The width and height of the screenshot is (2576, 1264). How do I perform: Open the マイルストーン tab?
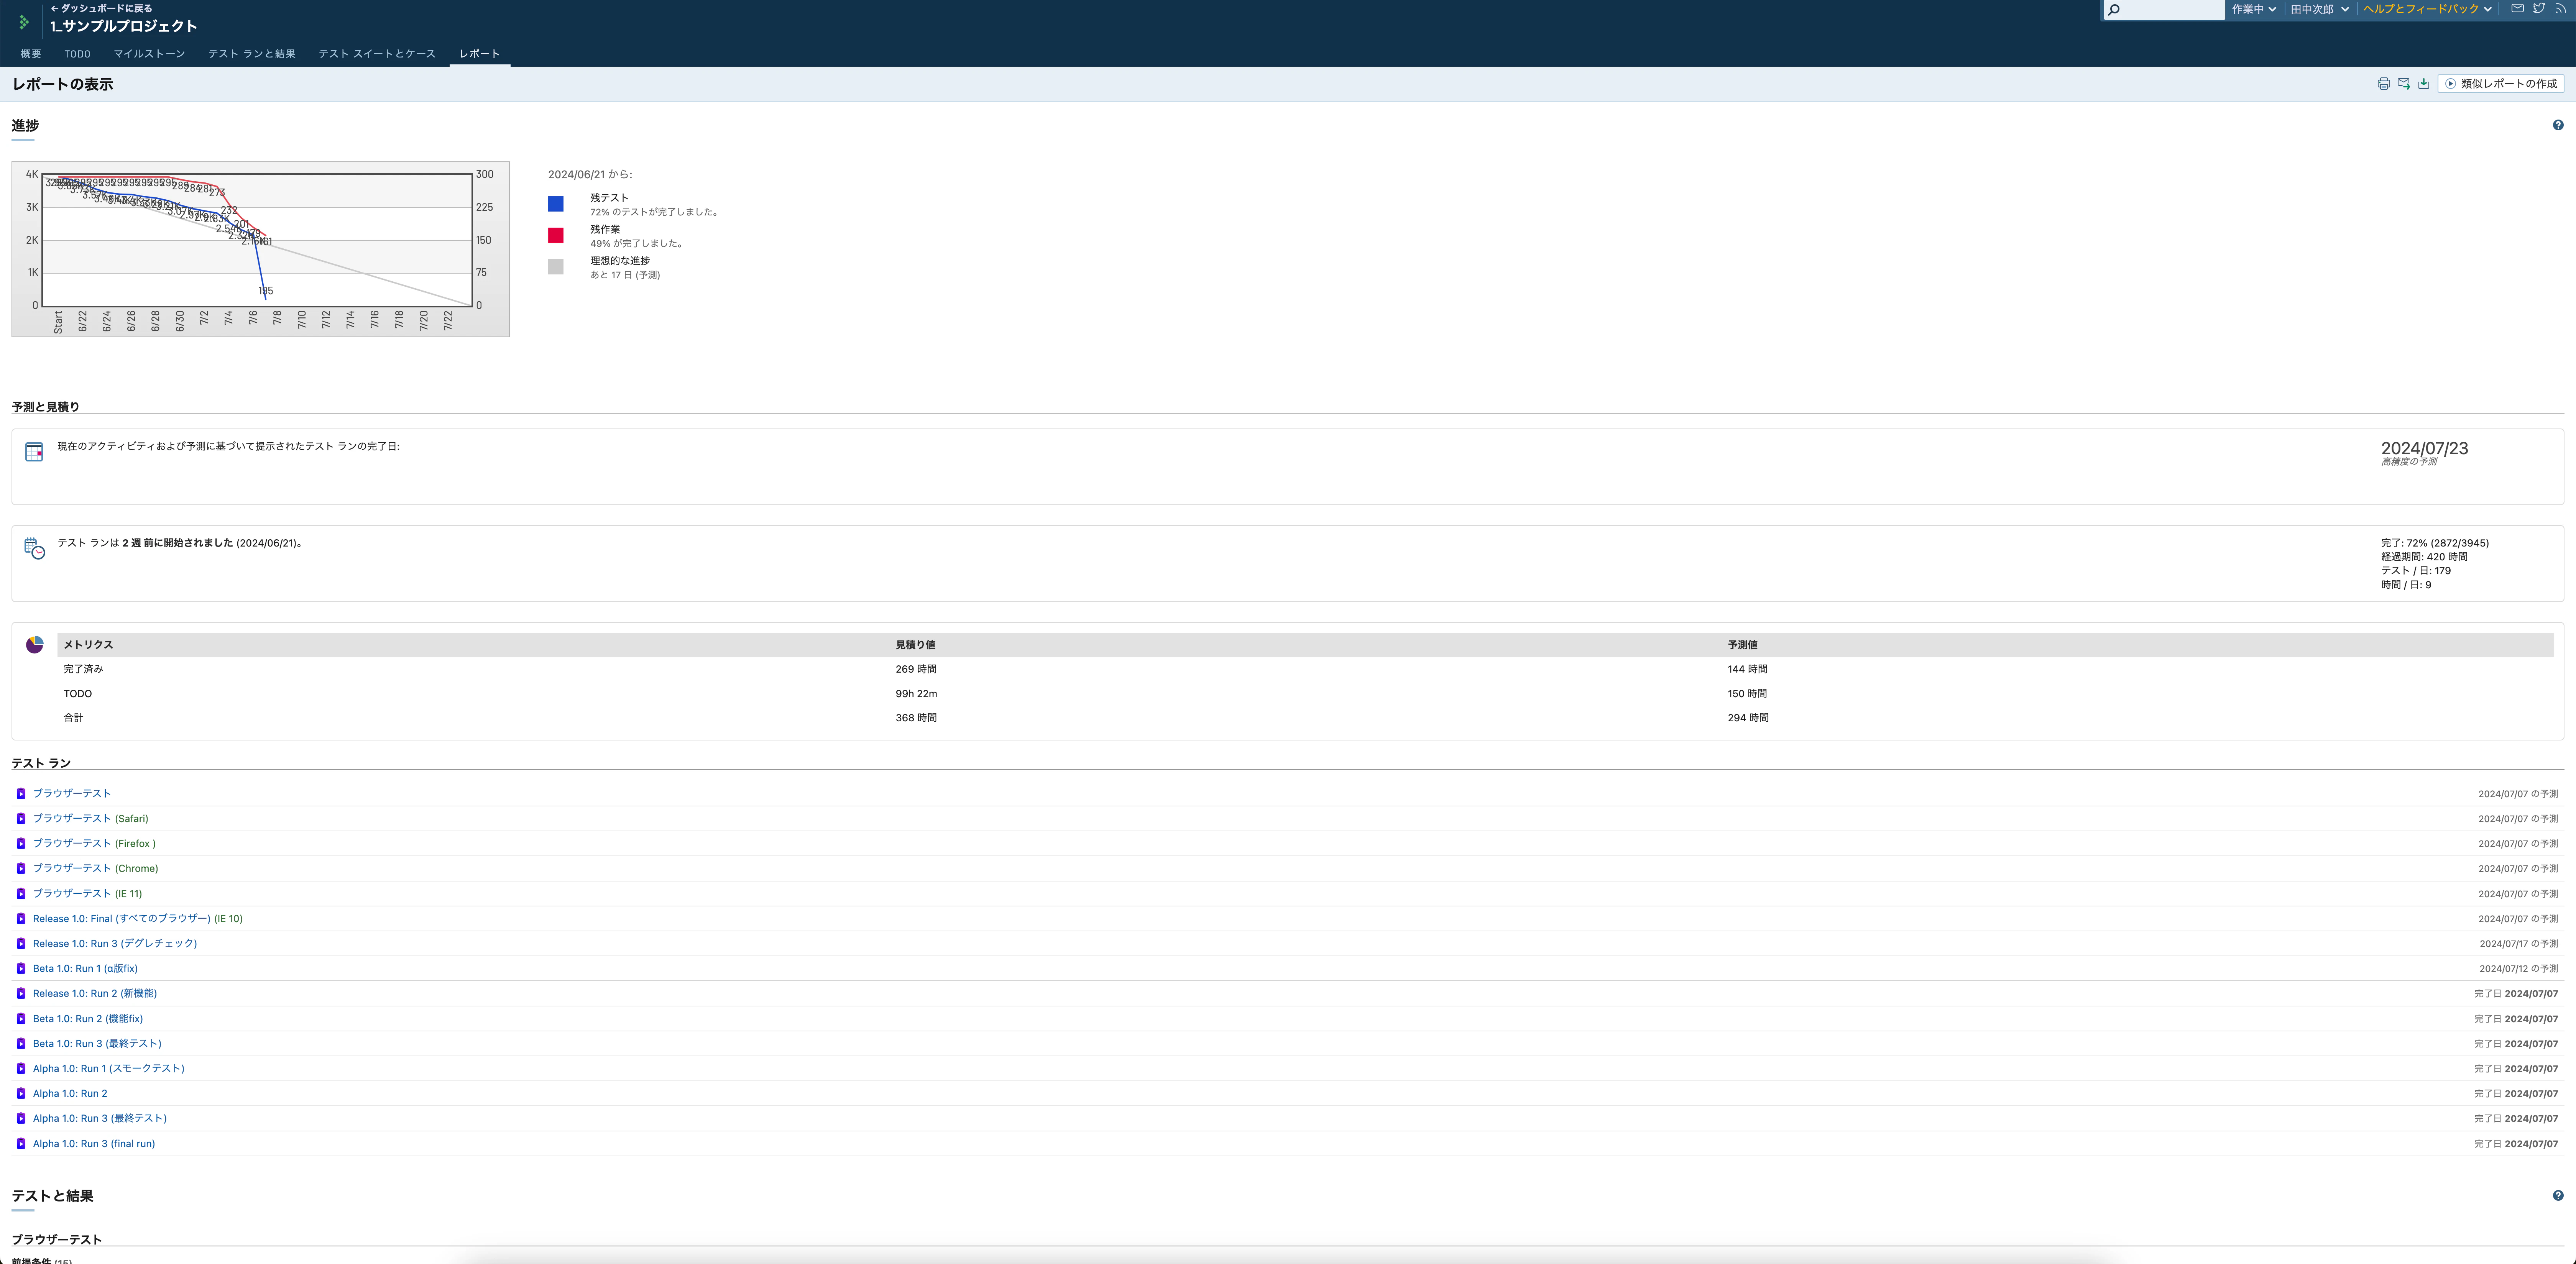point(149,54)
